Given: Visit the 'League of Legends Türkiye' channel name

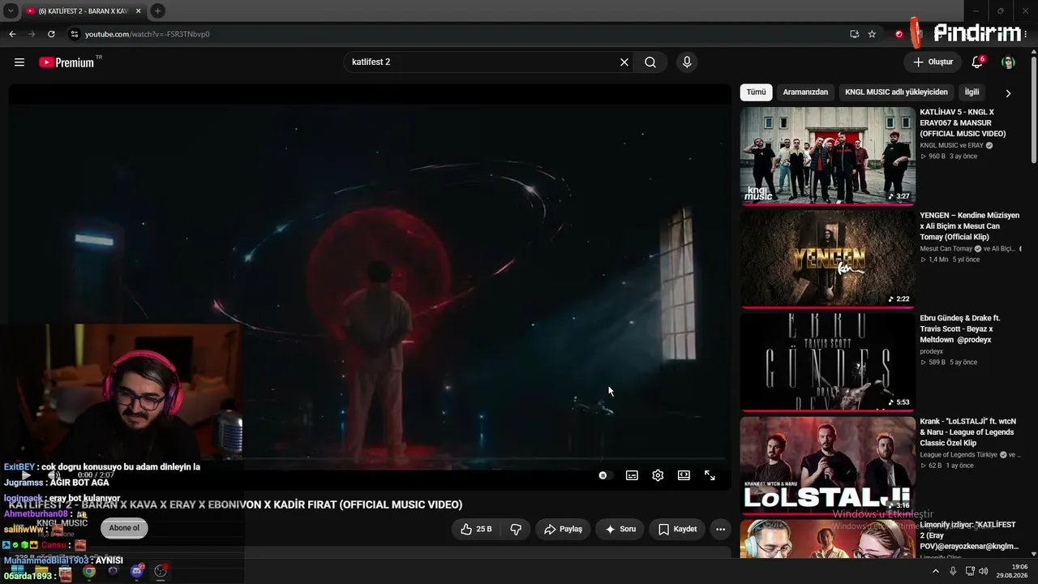Looking at the screenshot, I should pyautogui.click(x=959, y=454).
